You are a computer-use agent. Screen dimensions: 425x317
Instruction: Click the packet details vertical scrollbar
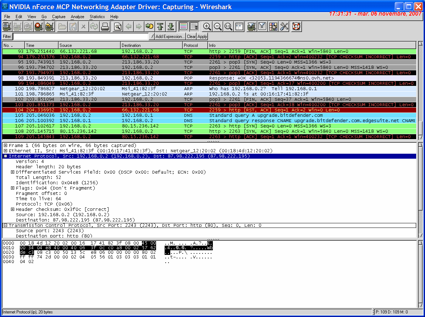point(420,190)
